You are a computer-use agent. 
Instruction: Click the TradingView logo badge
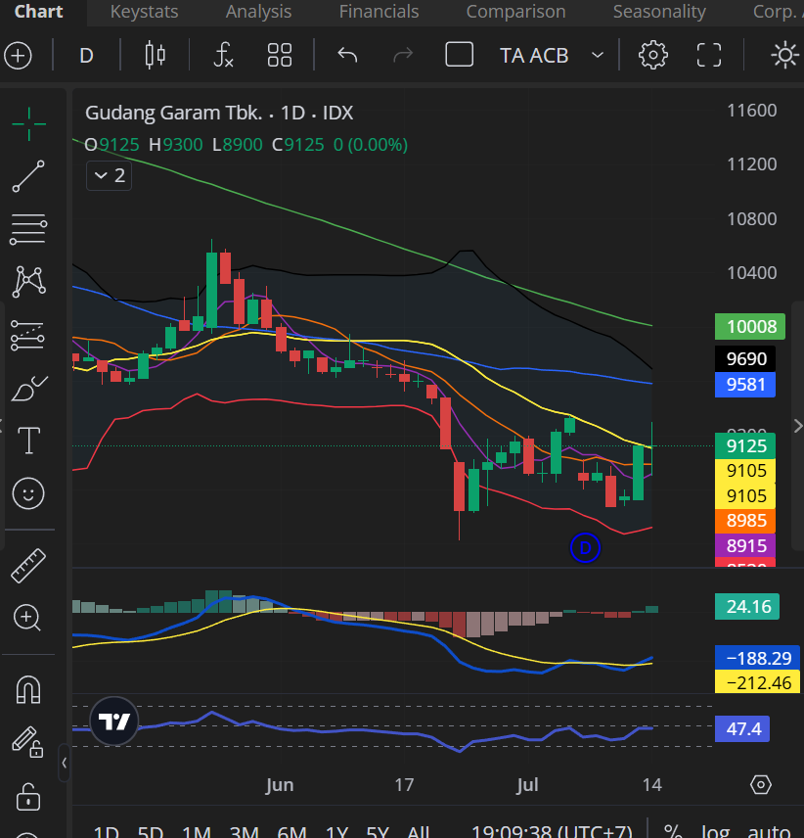(114, 722)
